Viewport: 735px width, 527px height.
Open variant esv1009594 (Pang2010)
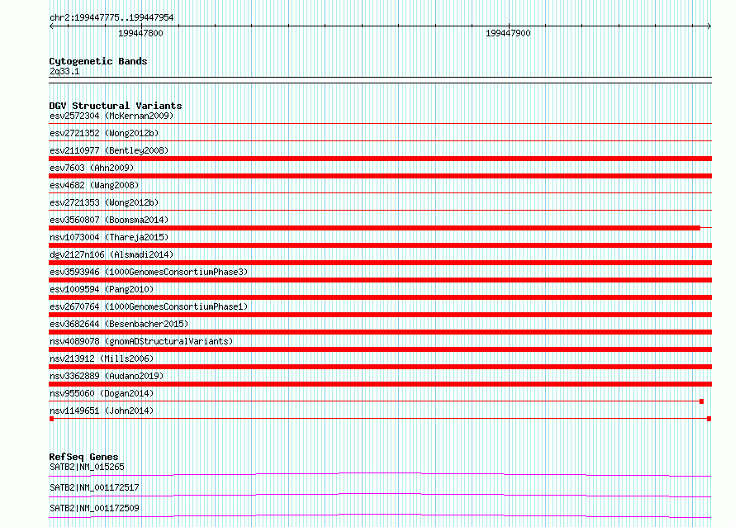[102, 289]
